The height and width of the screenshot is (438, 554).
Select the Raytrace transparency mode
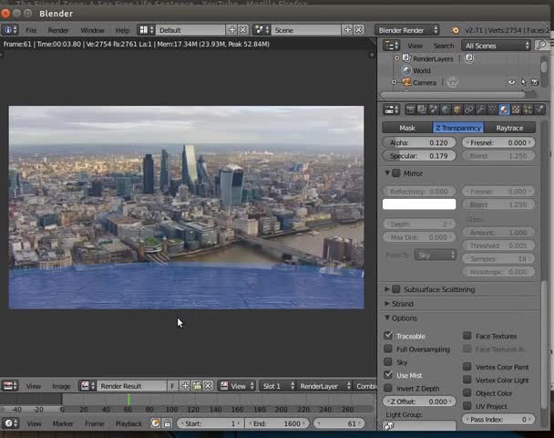[509, 128]
